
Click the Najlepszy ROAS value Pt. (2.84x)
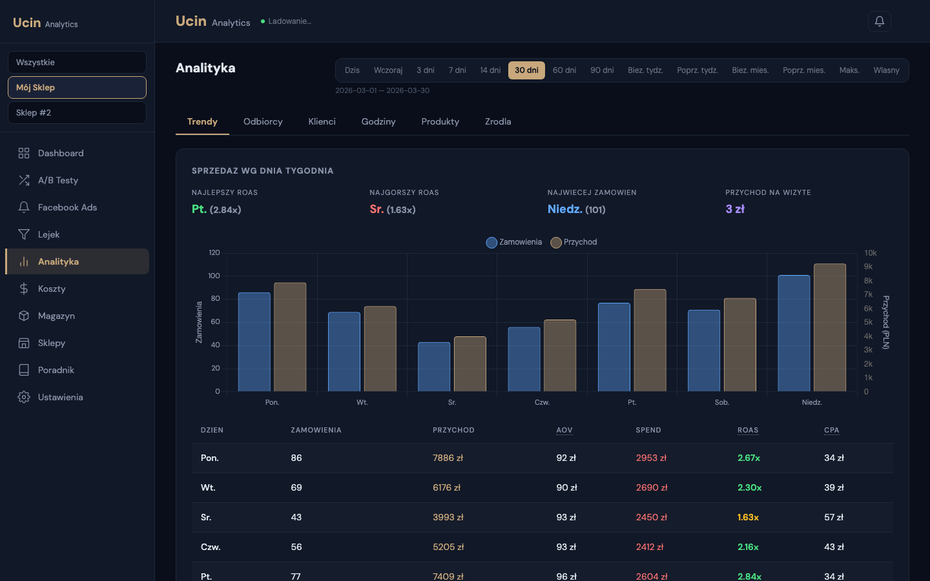coord(216,209)
